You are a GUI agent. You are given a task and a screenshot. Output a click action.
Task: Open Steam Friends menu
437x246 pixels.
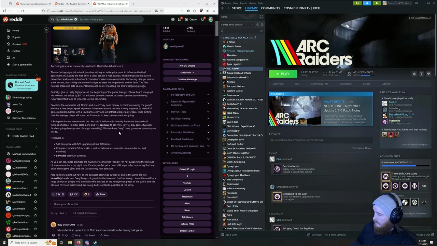[243, 3]
